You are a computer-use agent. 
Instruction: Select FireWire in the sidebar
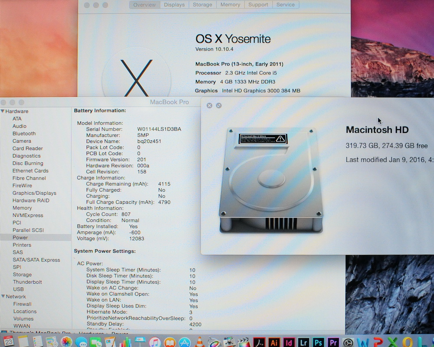click(22, 186)
